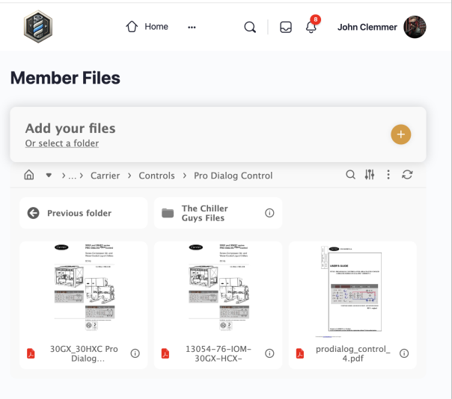
Task: Click the 'Add your files' heading
Action: (x=70, y=129)
